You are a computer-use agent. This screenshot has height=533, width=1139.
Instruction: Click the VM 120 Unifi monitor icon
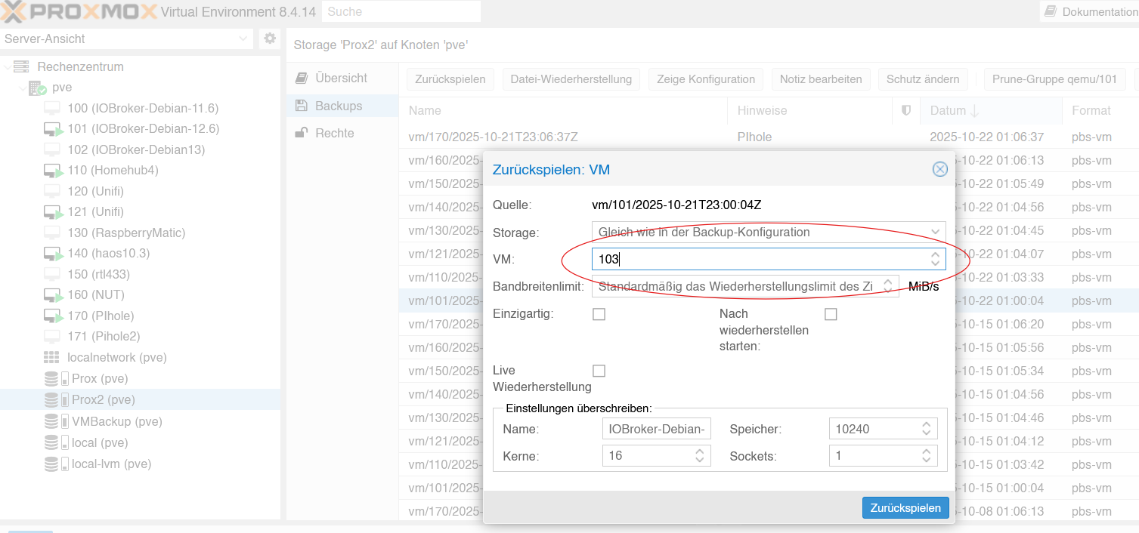point(52,191)
